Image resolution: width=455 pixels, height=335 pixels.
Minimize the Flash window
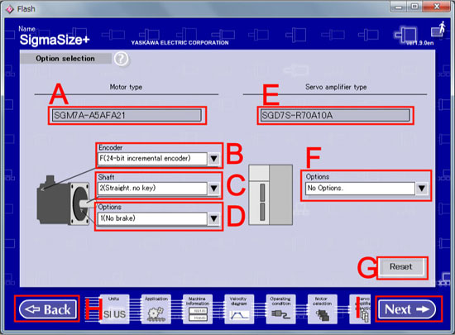[x=399, y=7]
